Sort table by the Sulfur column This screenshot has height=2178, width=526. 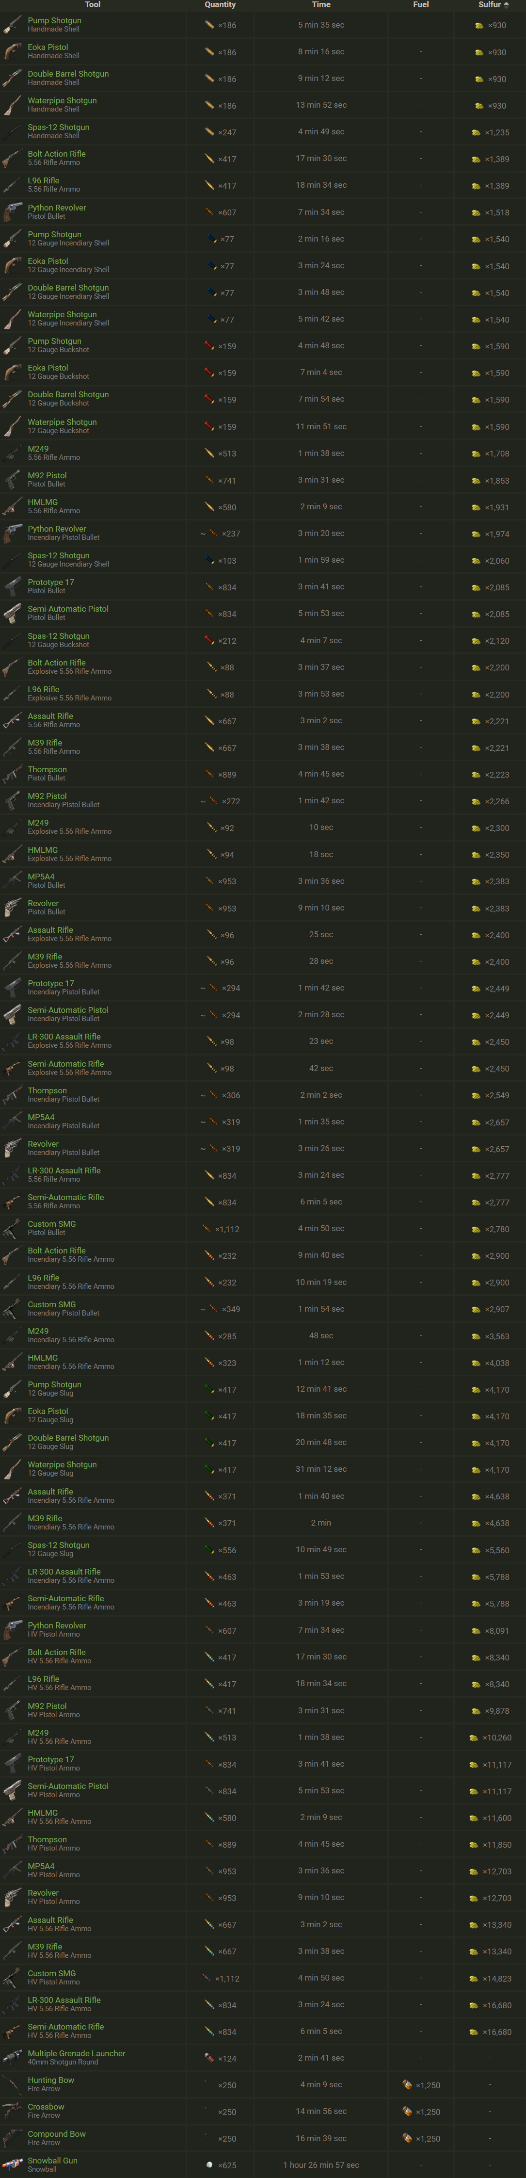click(x=491, y=5)
